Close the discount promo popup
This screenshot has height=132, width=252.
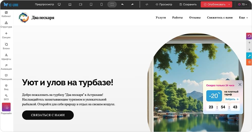click(x=240, y=85)
